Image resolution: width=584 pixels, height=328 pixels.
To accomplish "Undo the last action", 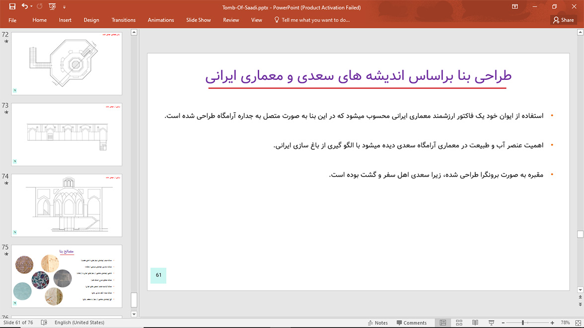I will tap(25, 6).
